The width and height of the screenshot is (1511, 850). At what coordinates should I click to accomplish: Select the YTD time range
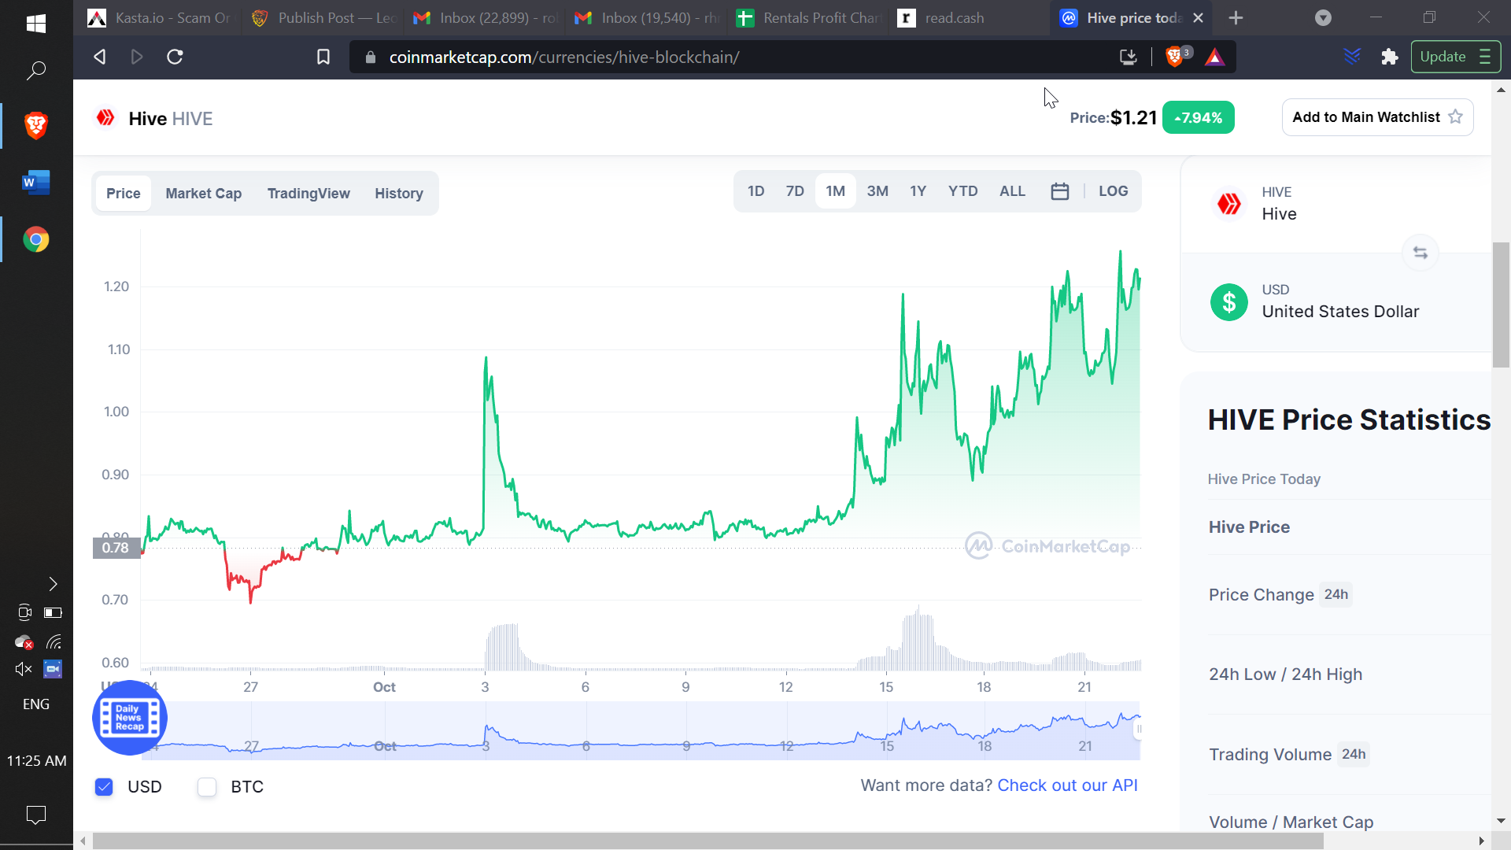962,191
